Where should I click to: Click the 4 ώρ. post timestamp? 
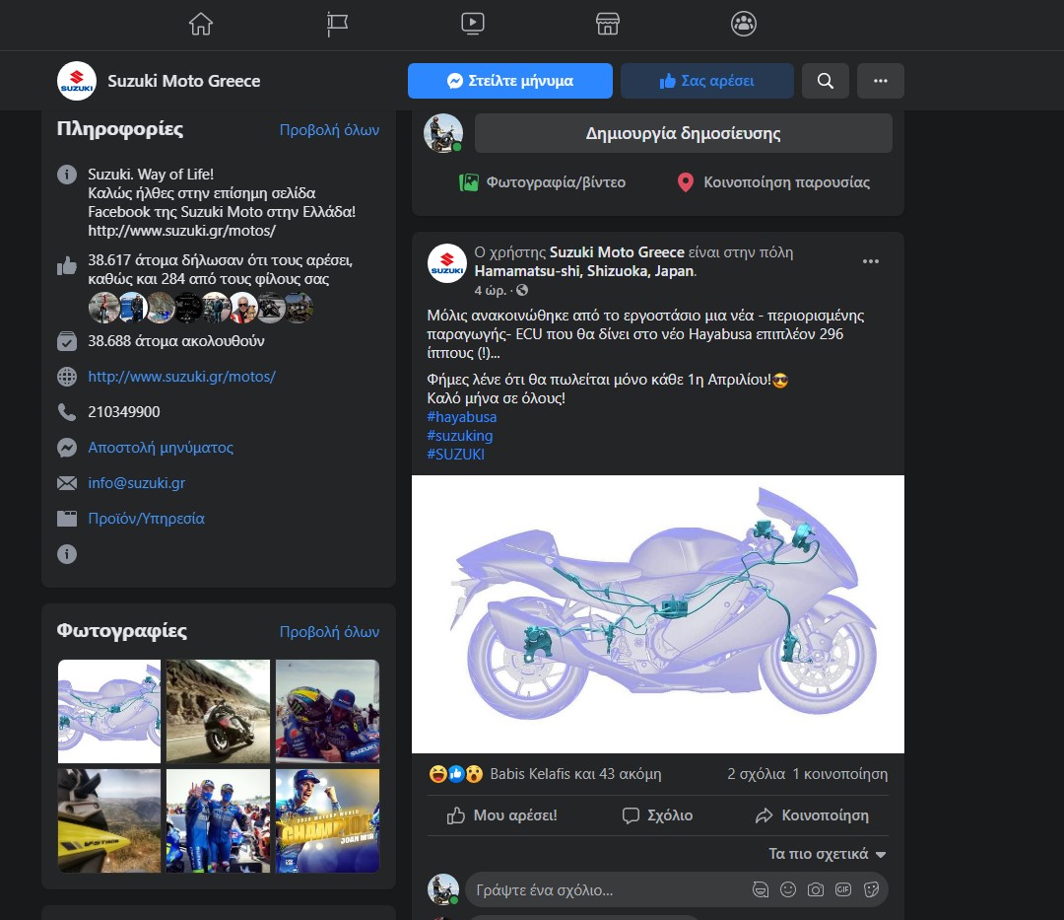pos(490,291)
